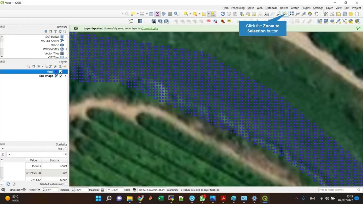Viewport: 363px width, 204px height.
Task: Open the expand-all dropdown arrow in Layers panel
Action: pyautogui.click(x=42, y=66)
